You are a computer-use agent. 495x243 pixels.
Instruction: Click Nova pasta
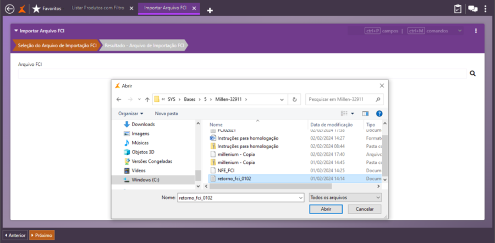(166, 114)
